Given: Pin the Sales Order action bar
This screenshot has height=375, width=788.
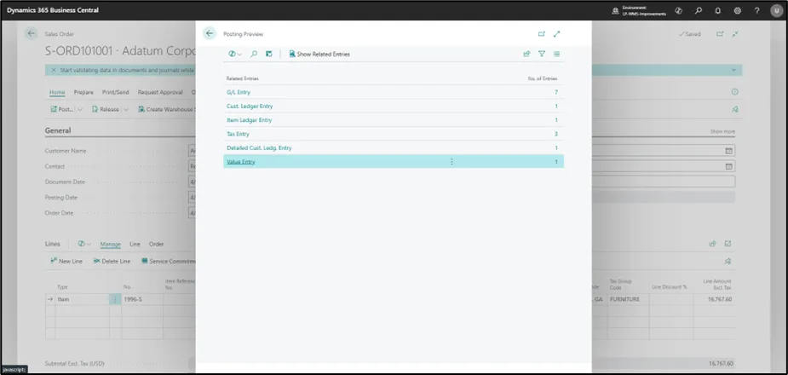Looking at the screenshot, I should pyautogui.click(x=734, y=109).
